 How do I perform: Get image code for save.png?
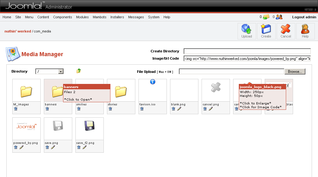point(53,147)
